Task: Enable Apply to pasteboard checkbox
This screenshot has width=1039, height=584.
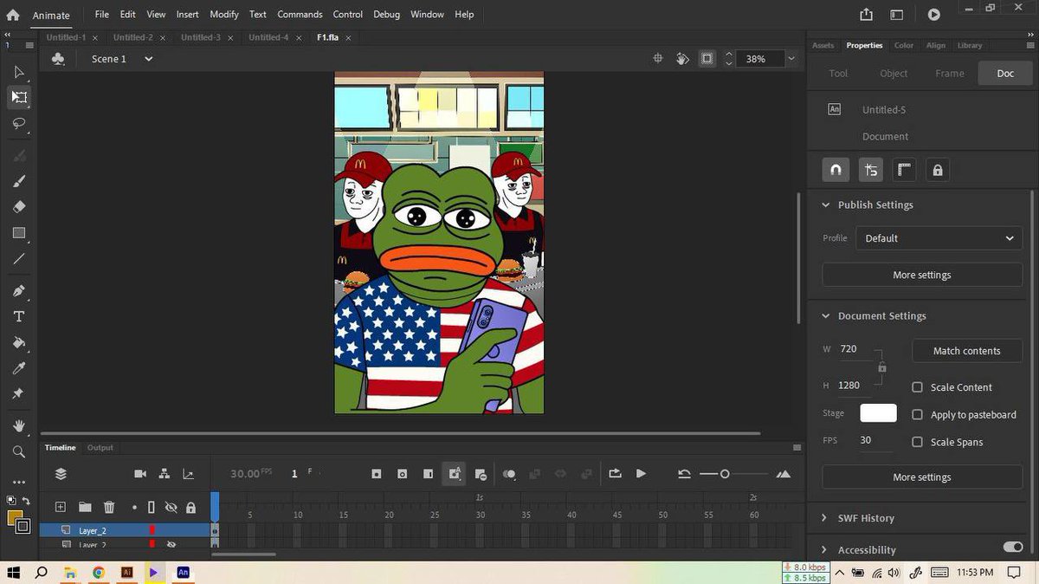Action: pyautogui.click(x=918, y=415)
